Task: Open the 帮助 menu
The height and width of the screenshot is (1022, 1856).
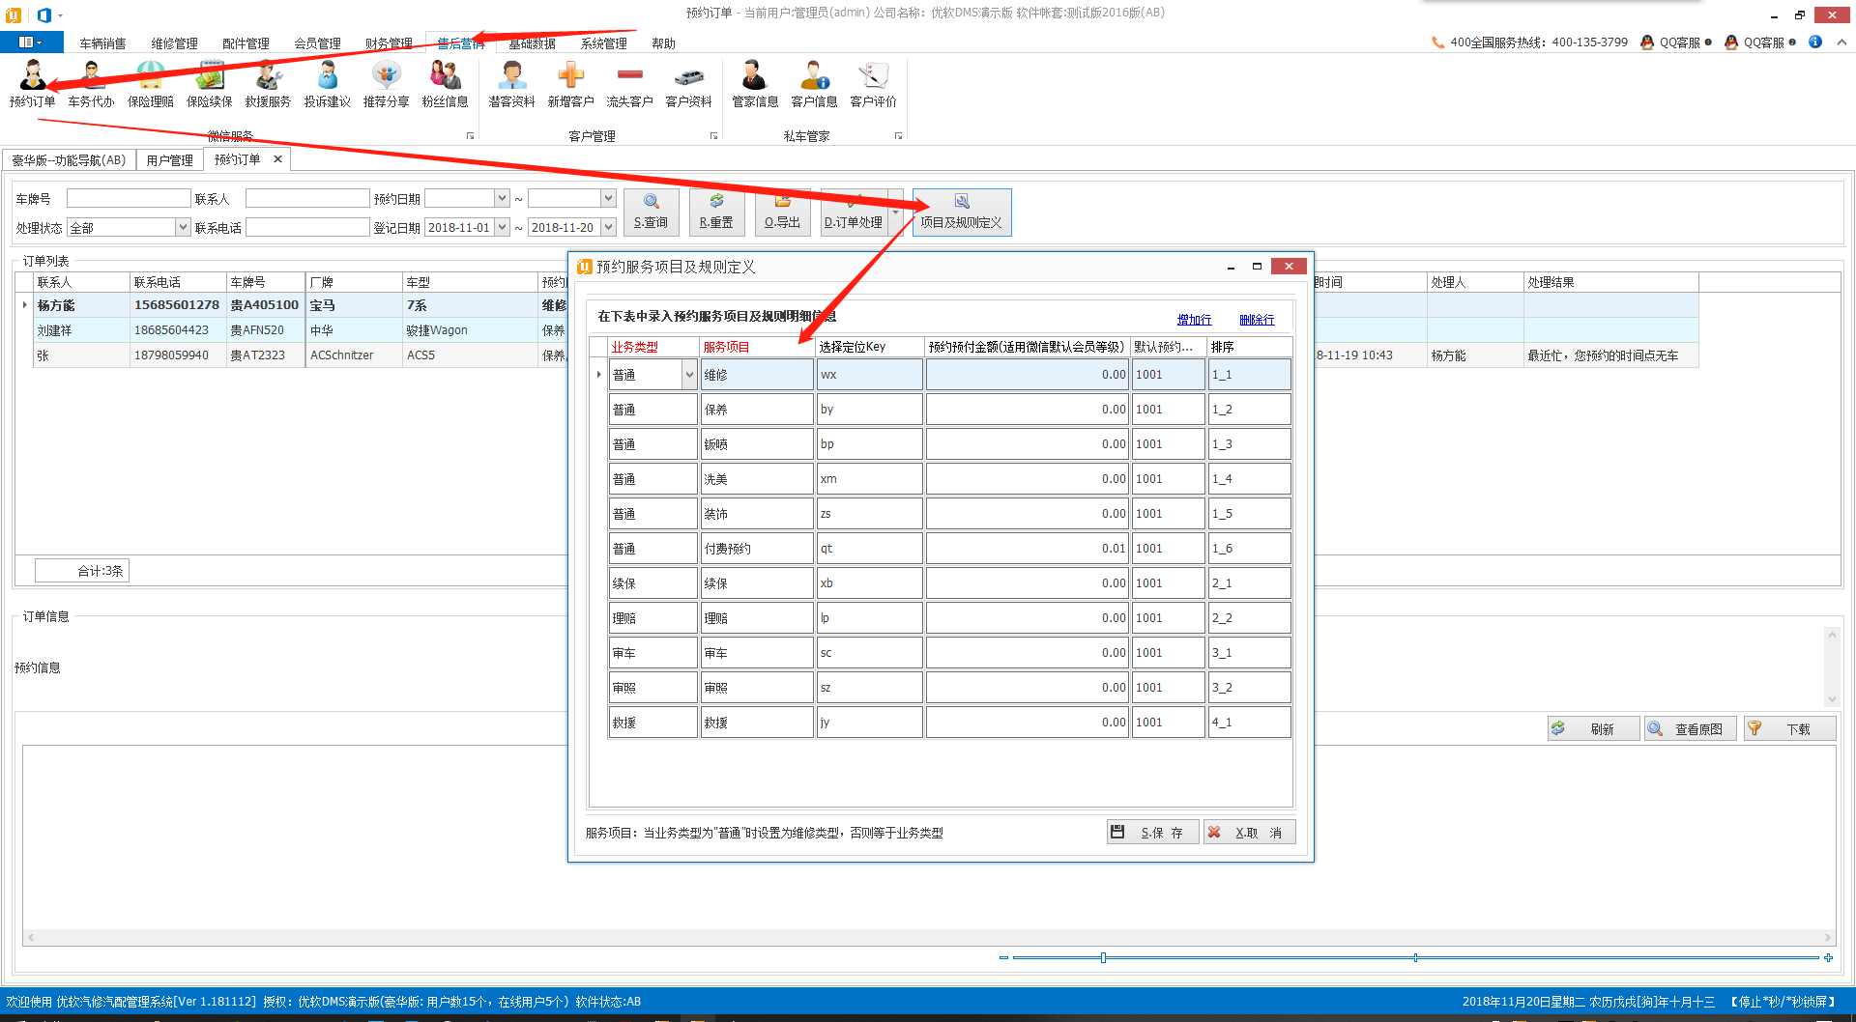Action: [663, 43]
